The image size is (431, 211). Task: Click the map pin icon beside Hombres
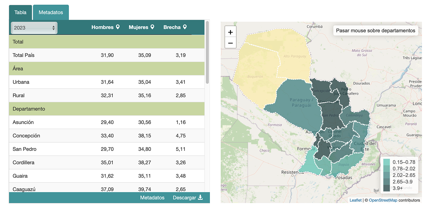tap(117, 27)
